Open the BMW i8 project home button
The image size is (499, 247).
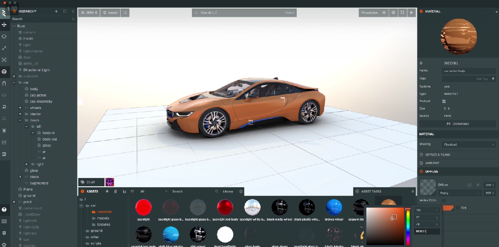pos(89,13)
